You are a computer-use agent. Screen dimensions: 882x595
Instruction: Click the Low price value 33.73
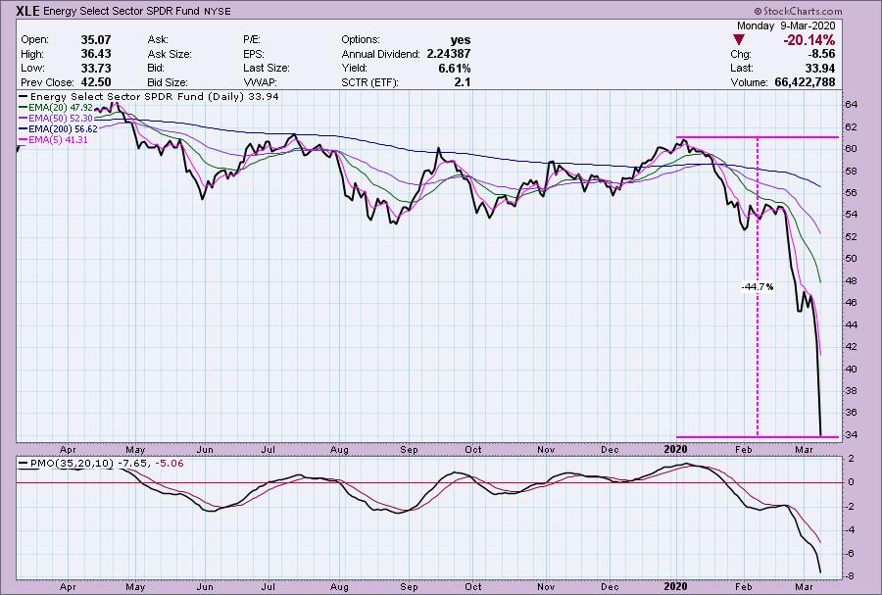coord(96,68)
